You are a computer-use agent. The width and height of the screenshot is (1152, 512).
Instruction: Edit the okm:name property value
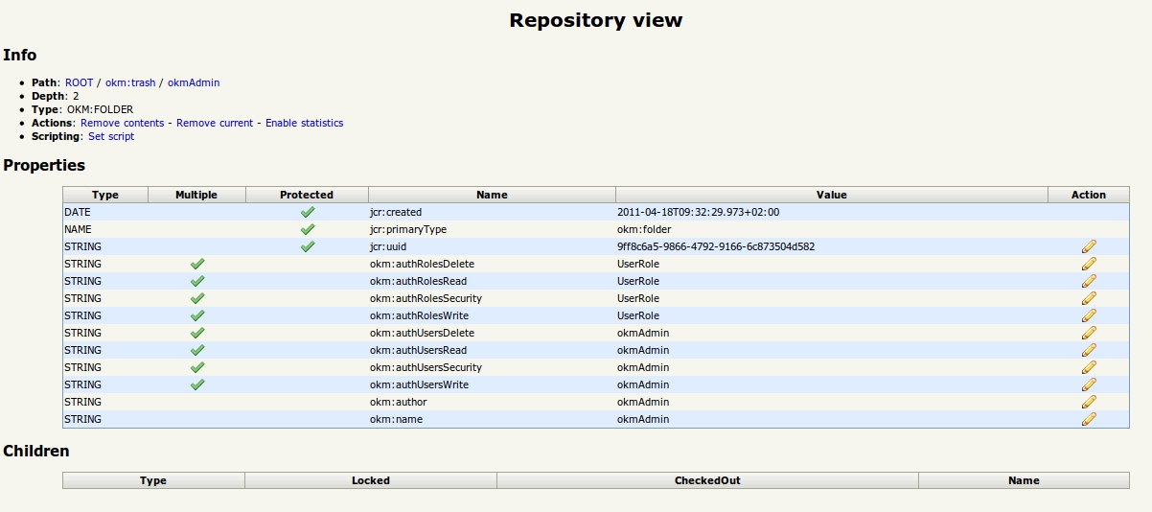click(x=1088, y=419)
